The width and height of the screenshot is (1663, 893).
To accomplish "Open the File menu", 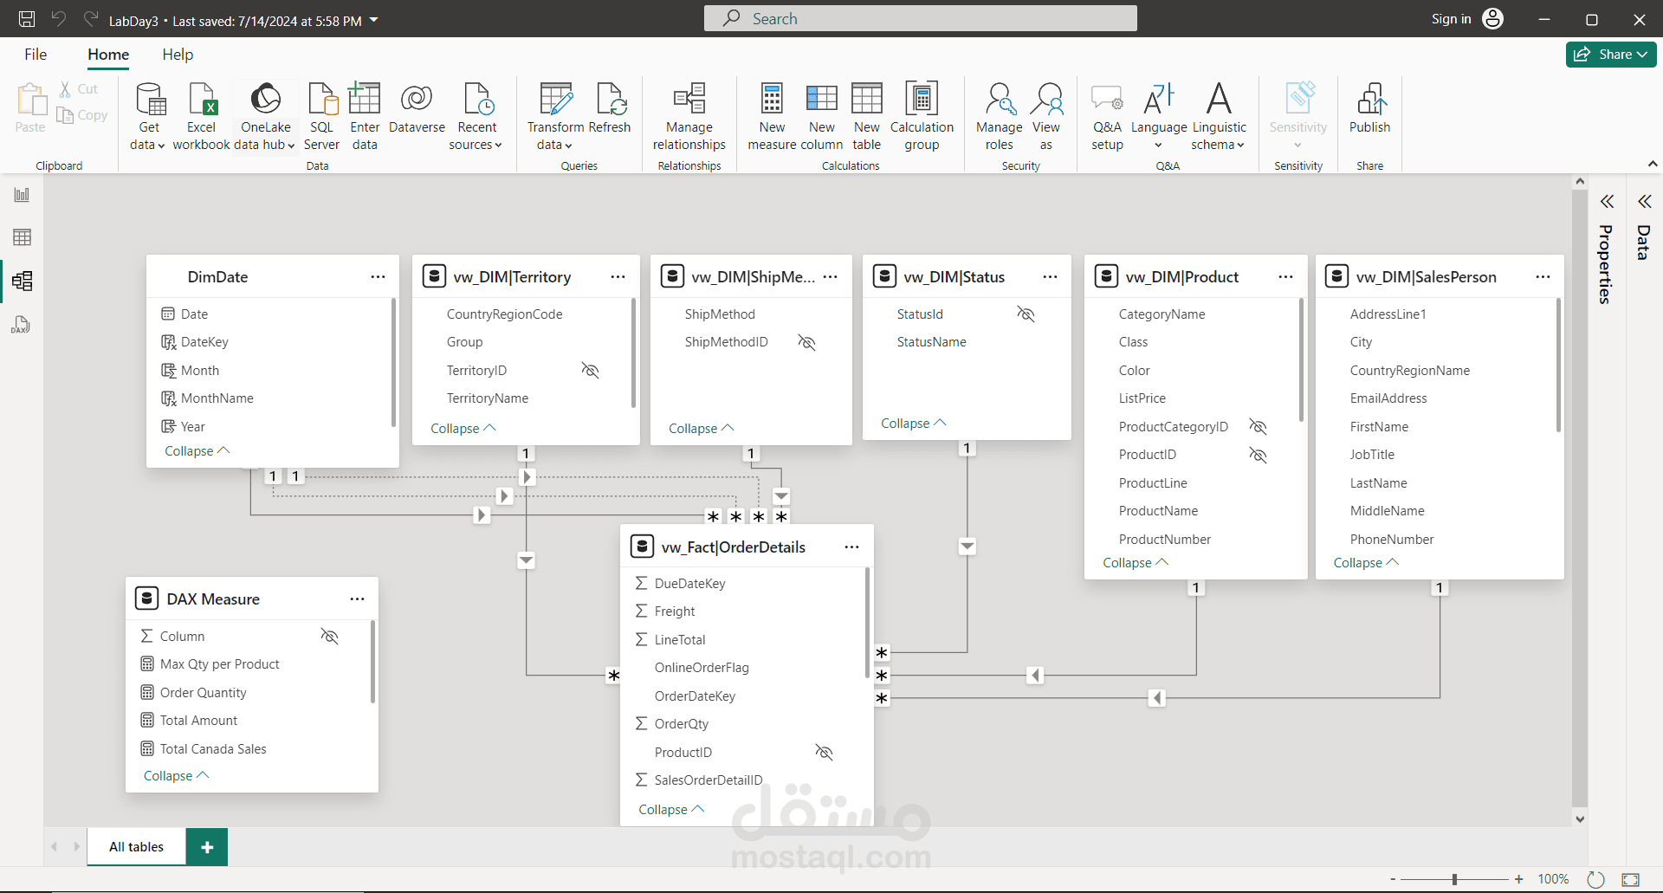I will (x=36, y=55).
